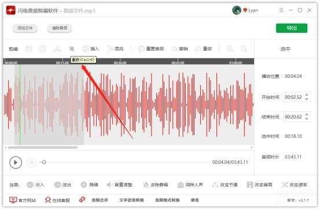
Task: Click the 重做 redo button
Action: (x=204, y=49)
